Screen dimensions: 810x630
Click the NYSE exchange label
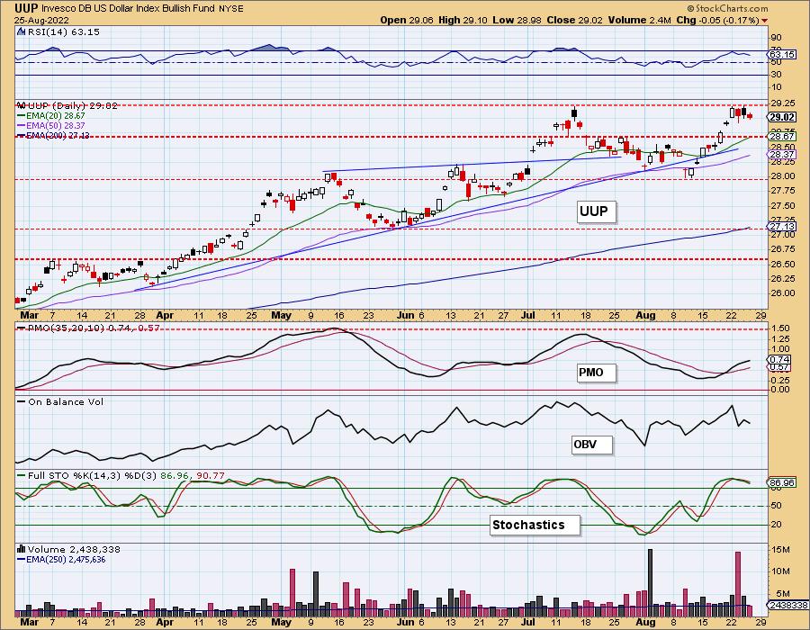coord(230,9)
